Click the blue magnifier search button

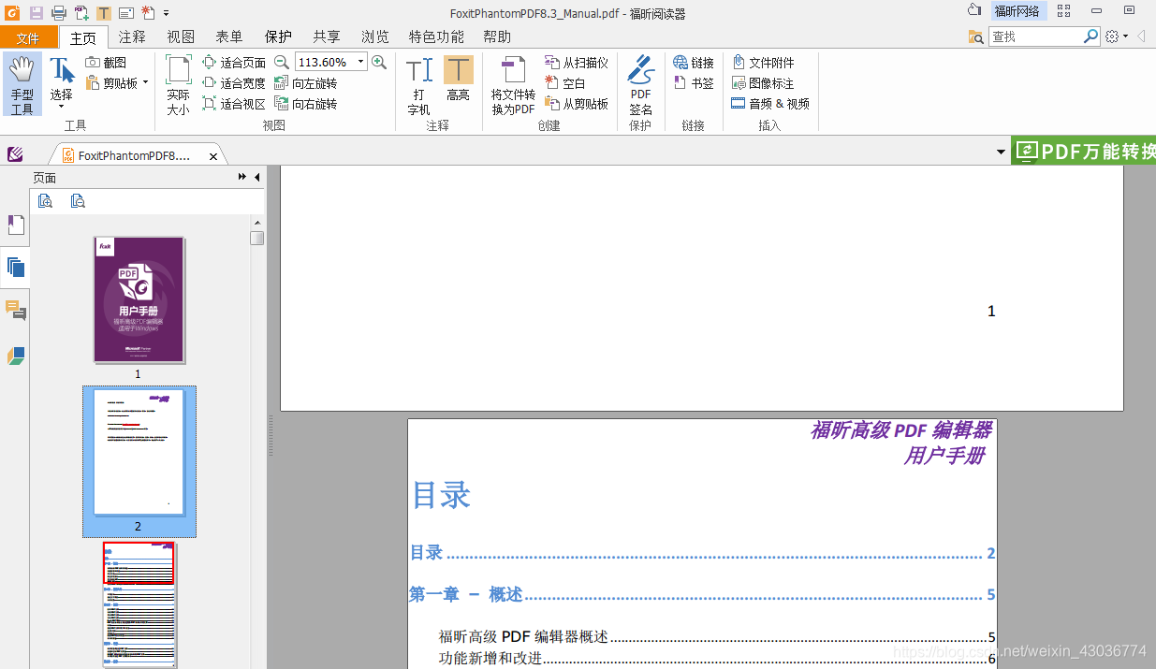point(1091,36)
